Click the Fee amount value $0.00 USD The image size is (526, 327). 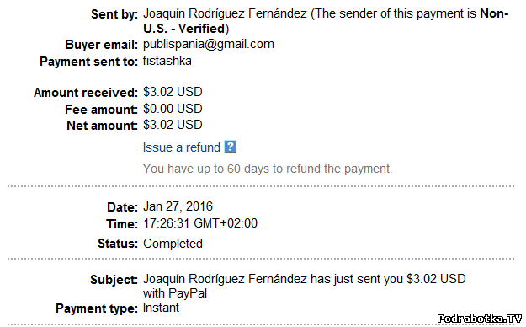(173, 108)
